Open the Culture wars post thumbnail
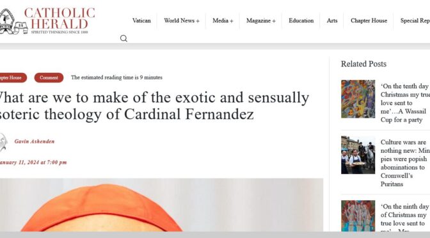Viewport: 430px width, 238px height. click(358, 155)
